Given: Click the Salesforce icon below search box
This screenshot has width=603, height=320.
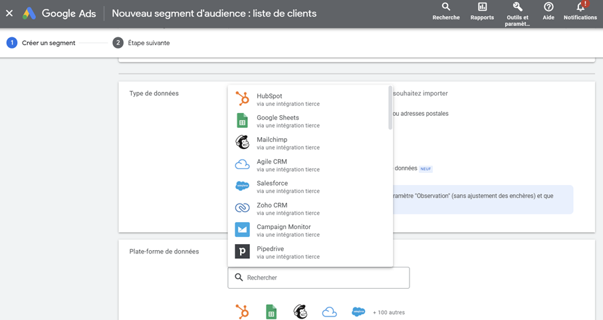Looking at the screenshot, I should point(358,311).
